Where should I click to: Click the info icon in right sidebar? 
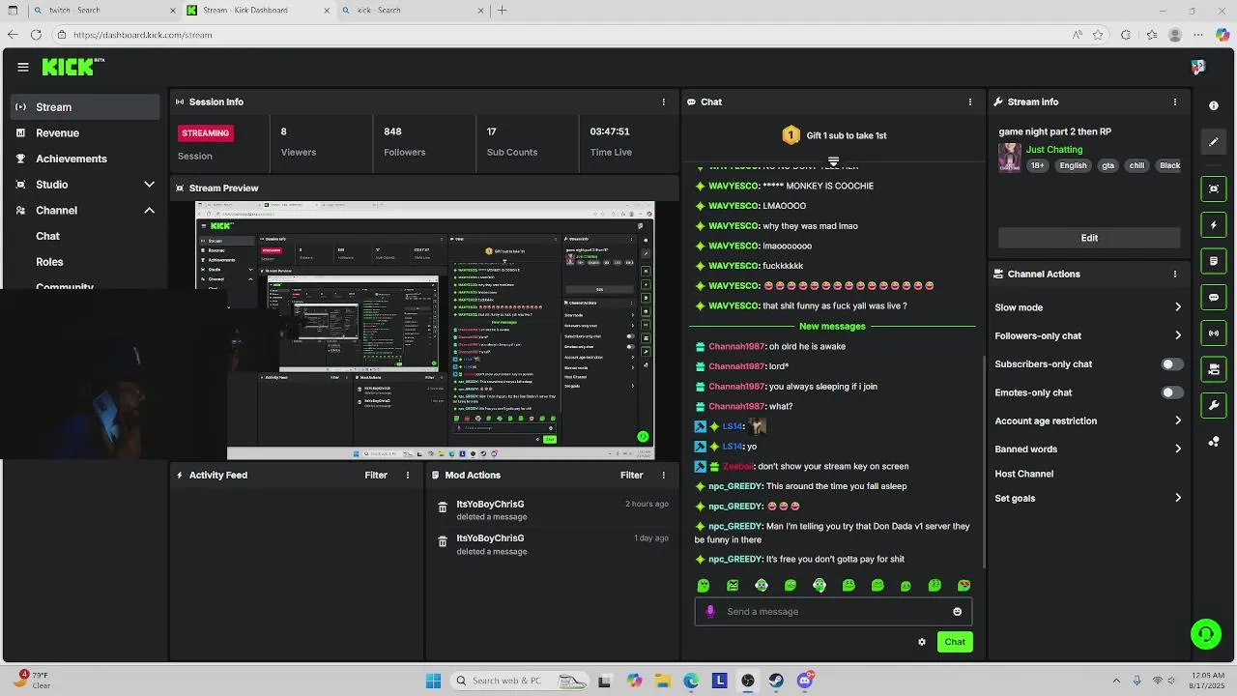[1214, 105]
